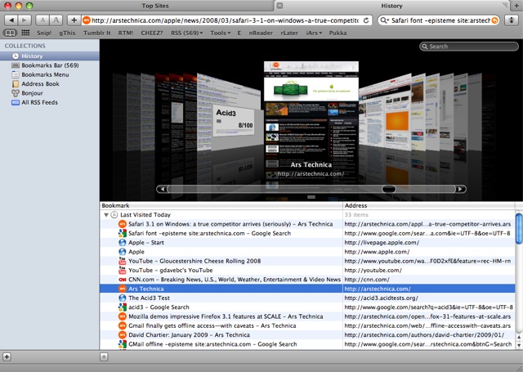Click Tumblr It bookmark
523x372 pixels.
click(96, 33)
